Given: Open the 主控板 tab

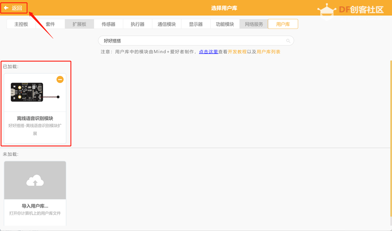Looking at the screenshot, I should pyautogui.click(x=21, y=24).
